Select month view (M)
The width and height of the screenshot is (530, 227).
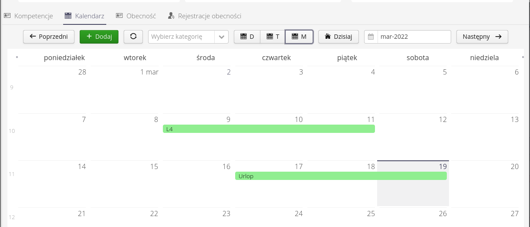click(x=299, y=37)
